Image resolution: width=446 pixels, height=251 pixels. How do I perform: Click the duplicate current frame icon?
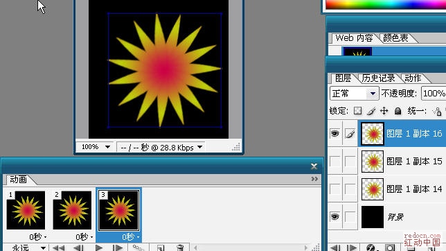(x=161, y=248)
